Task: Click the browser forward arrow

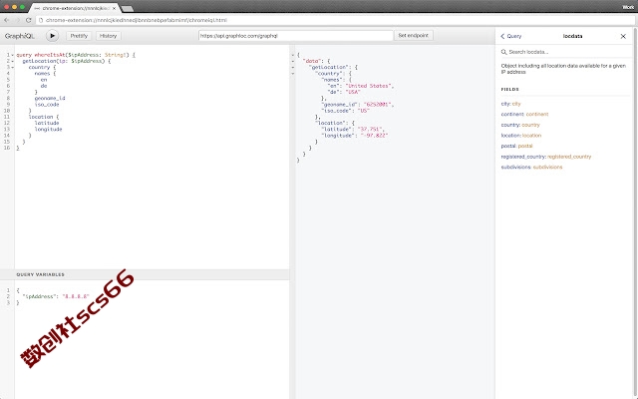Action: pyautogui.click(x=18, y=20)
